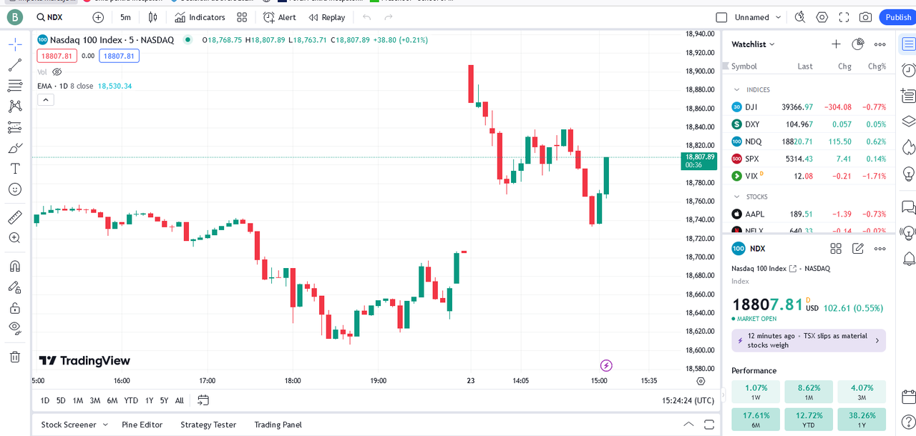Click the Replay button

click(326, 17)
